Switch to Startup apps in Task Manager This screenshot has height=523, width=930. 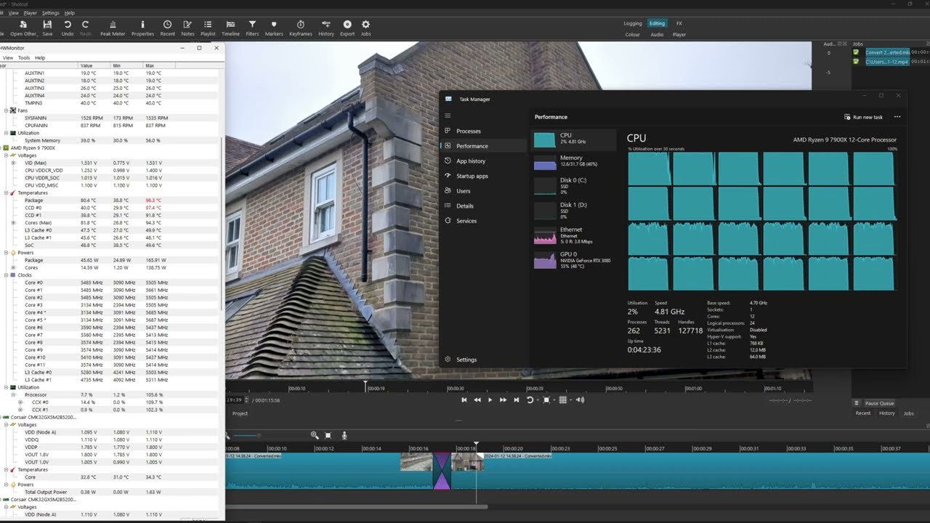pyautogui.click(x=472, y=176)
